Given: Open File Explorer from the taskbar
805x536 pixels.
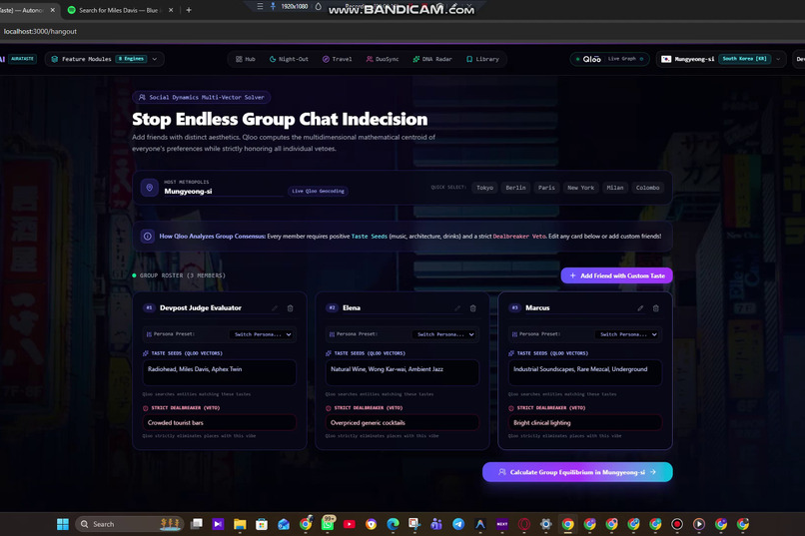Looking at the screenshot, I should point(240,524).
